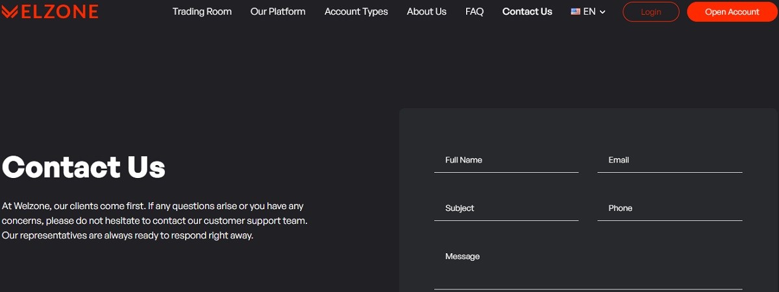
Task: Navigate to About Us
Action: 427,12
